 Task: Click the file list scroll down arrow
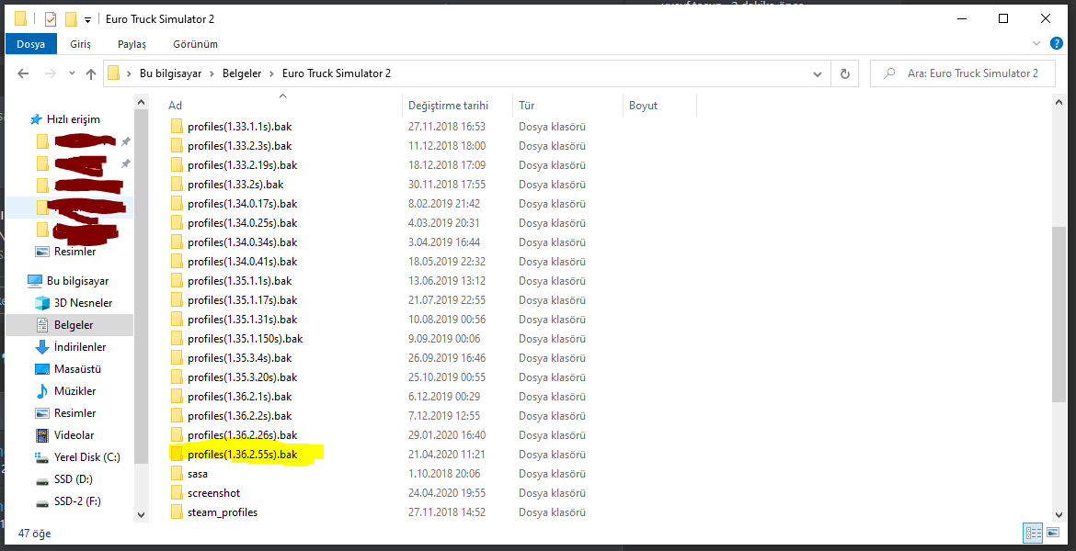coord(1059,514)
